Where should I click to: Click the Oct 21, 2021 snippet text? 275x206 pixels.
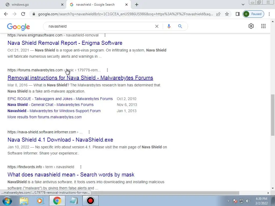[x=18, y=50]
